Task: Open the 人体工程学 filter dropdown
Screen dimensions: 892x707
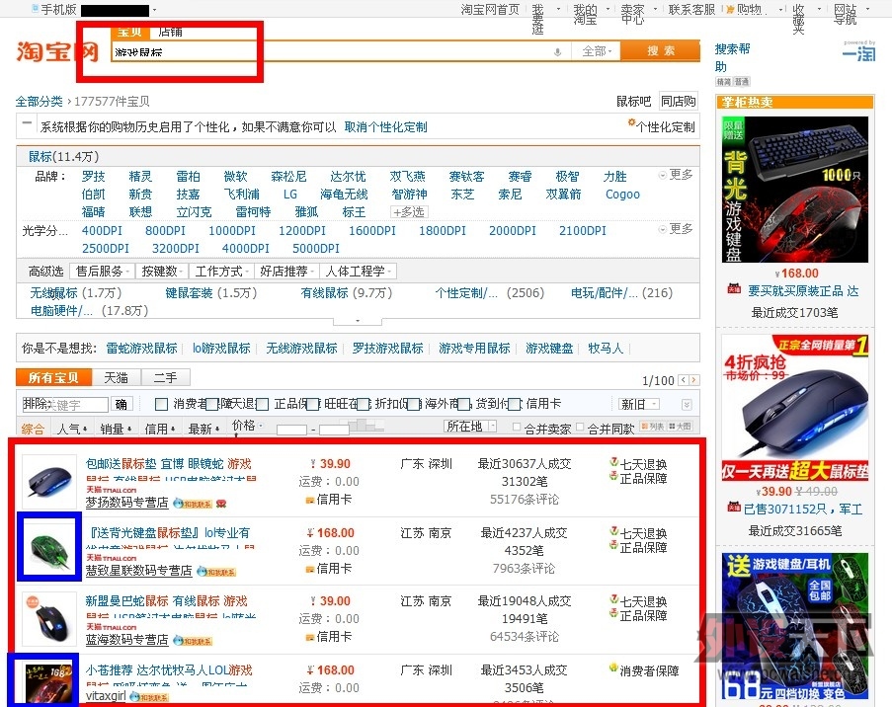Action: (359, 272)
